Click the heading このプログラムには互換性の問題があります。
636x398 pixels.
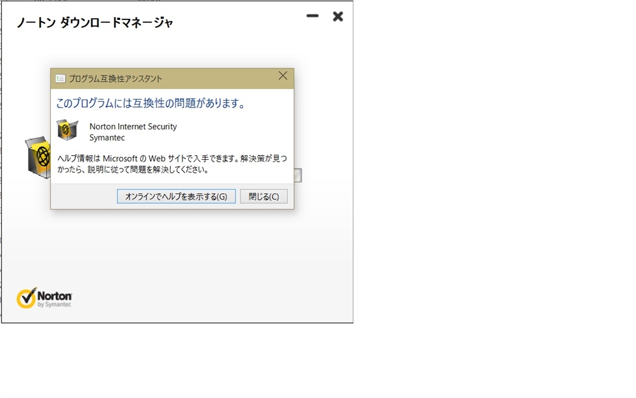point(151,104)
